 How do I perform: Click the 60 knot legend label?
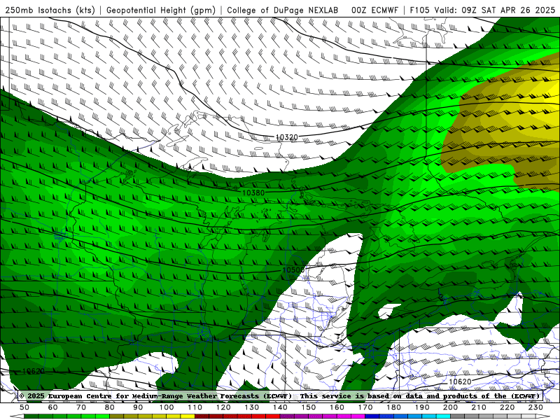coord(52,407)
